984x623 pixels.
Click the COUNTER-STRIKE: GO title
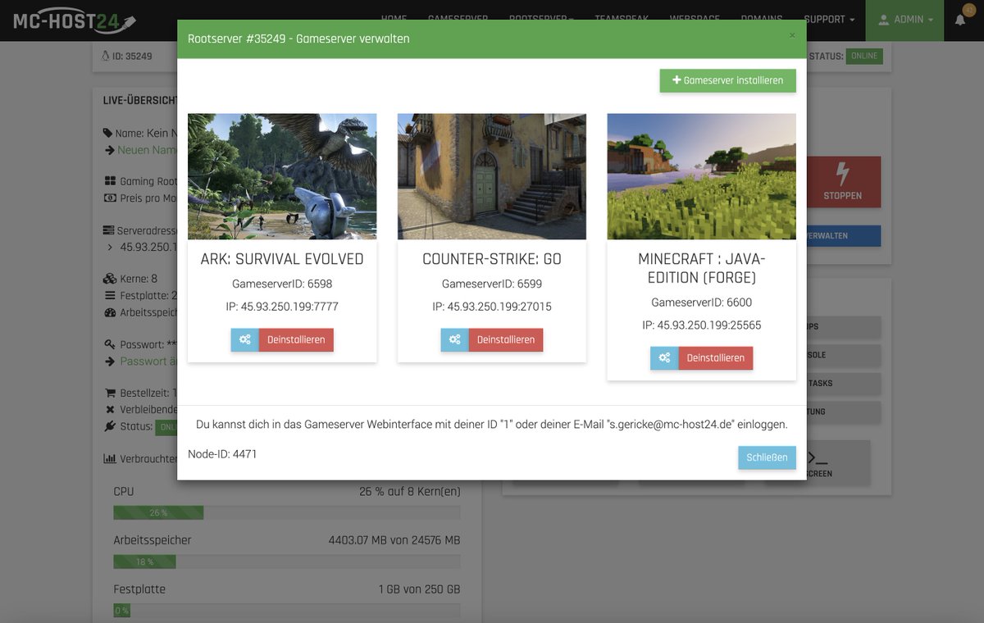pos(492,259)
